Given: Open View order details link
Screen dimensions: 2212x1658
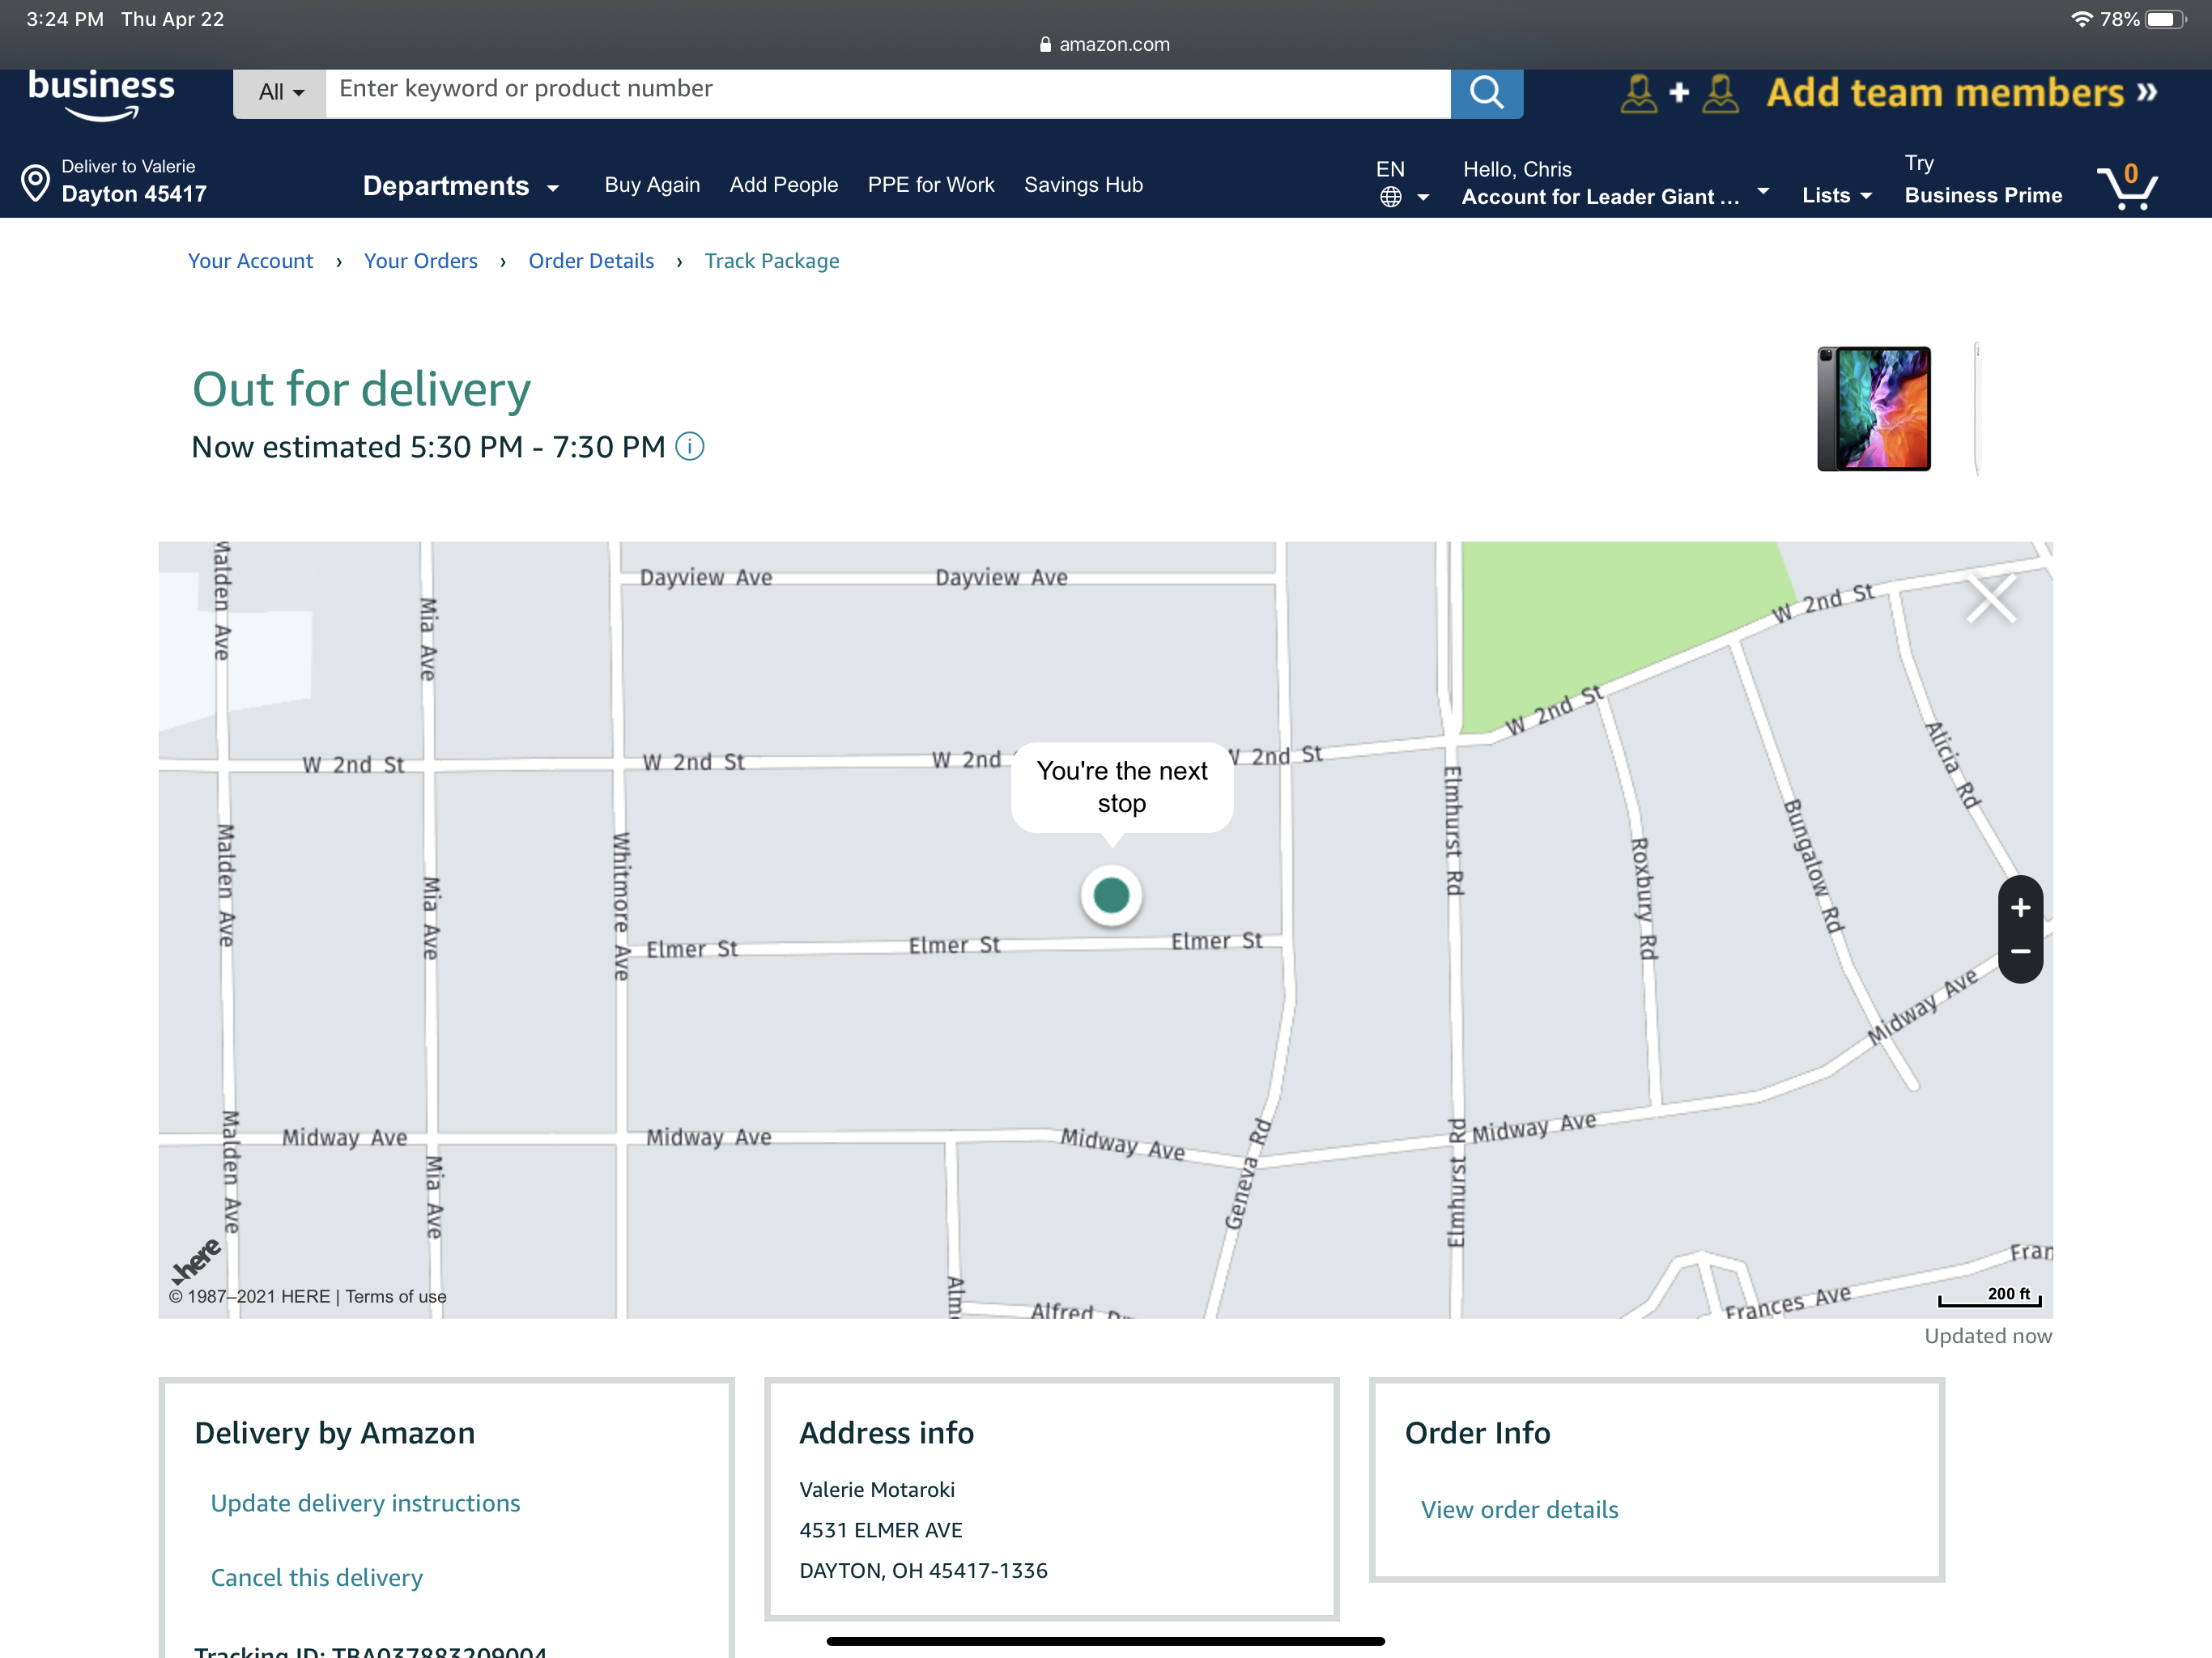Looking at the screenshot, I should pos(1519,1509).
